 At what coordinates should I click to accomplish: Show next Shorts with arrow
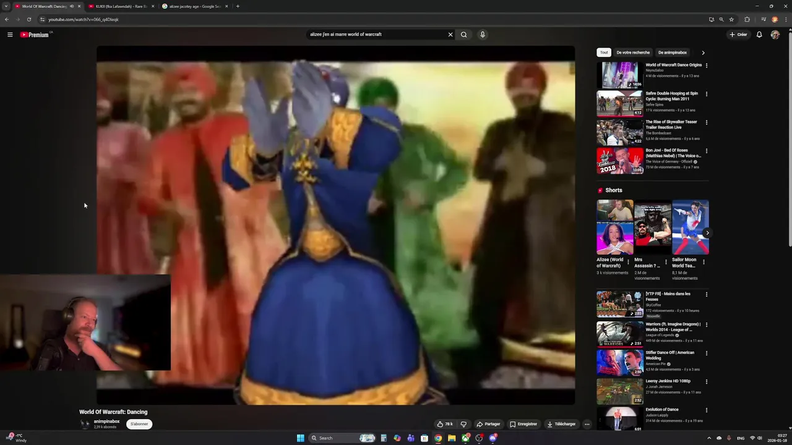[x=707, y=233]
